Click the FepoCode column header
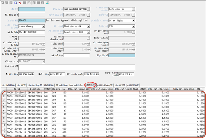This screenshot has width=206, height=138. pos(34,89)
